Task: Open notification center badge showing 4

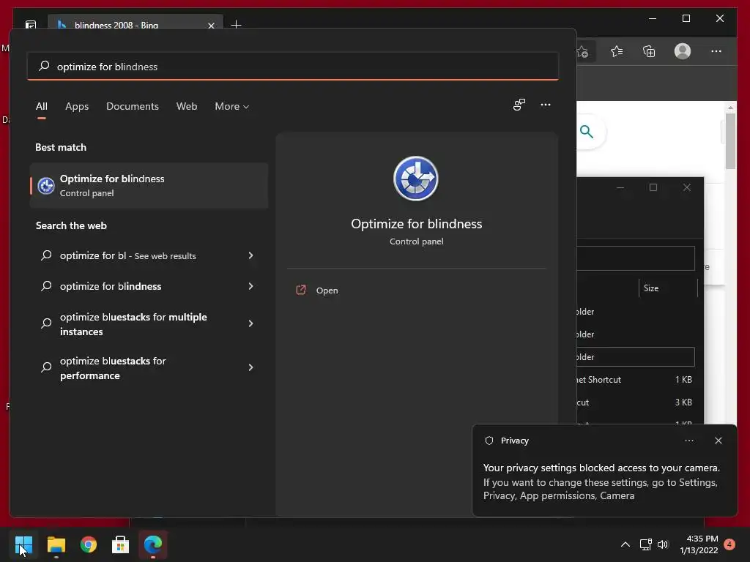Action: point(729,544)
